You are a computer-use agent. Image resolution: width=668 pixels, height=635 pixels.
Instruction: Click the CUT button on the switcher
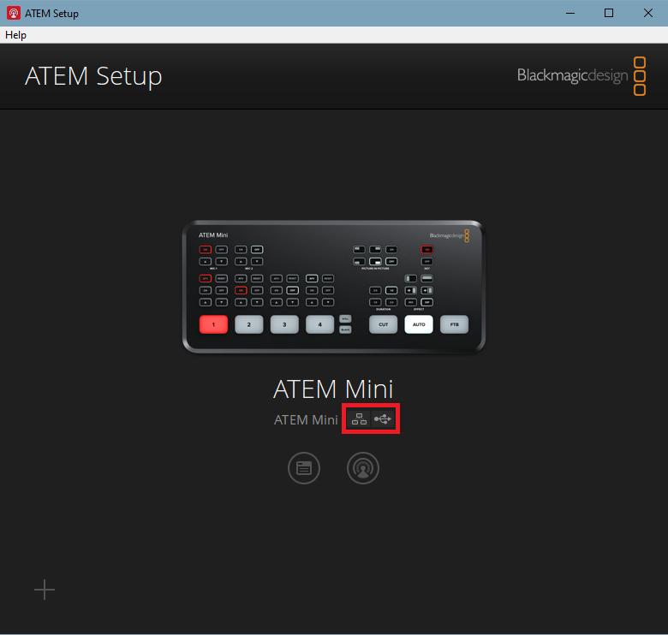384,324
